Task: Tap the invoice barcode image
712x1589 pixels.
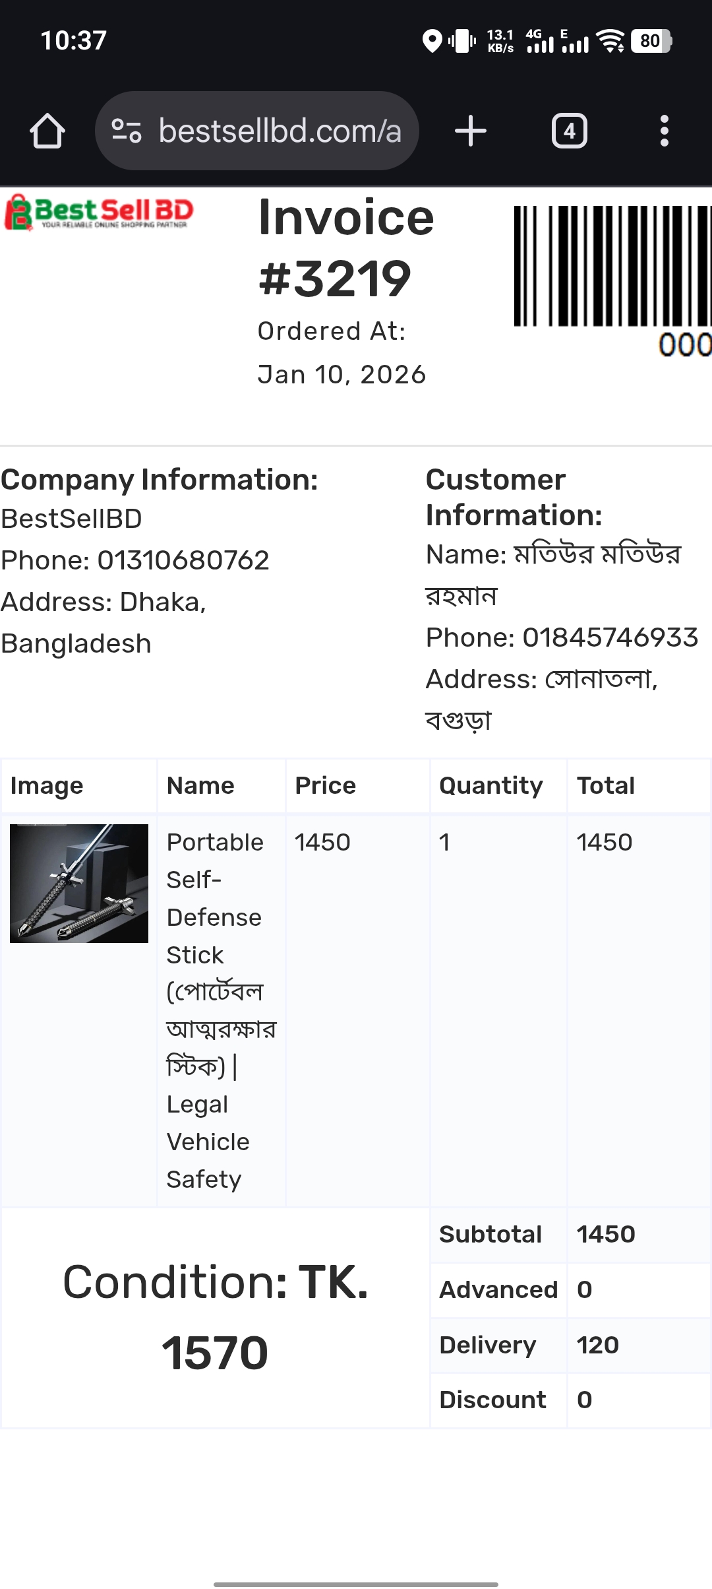Action: pyautogui.click(x=613, y=267)
